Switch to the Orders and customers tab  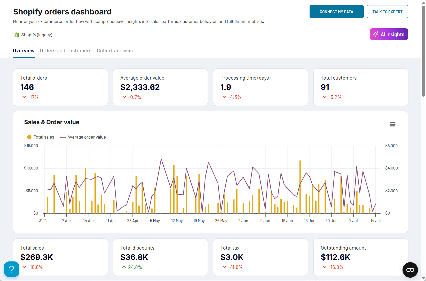[66, 50]
